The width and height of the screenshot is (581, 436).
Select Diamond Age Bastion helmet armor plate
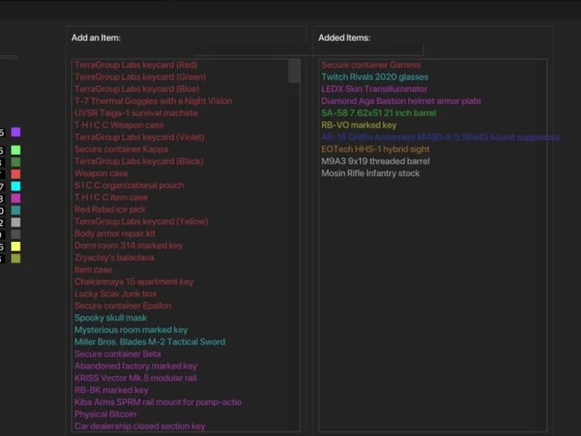pos(402,101)
